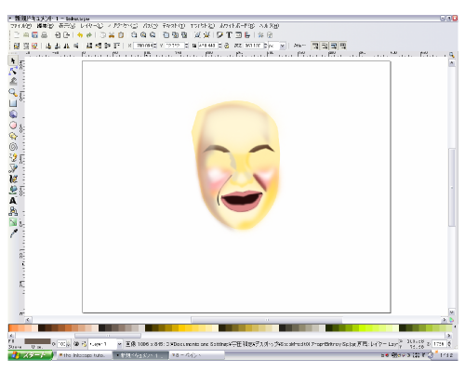This screenshot has width=465, height=372.
Task: Select the Gradient tool
Action: pos(13,222)
